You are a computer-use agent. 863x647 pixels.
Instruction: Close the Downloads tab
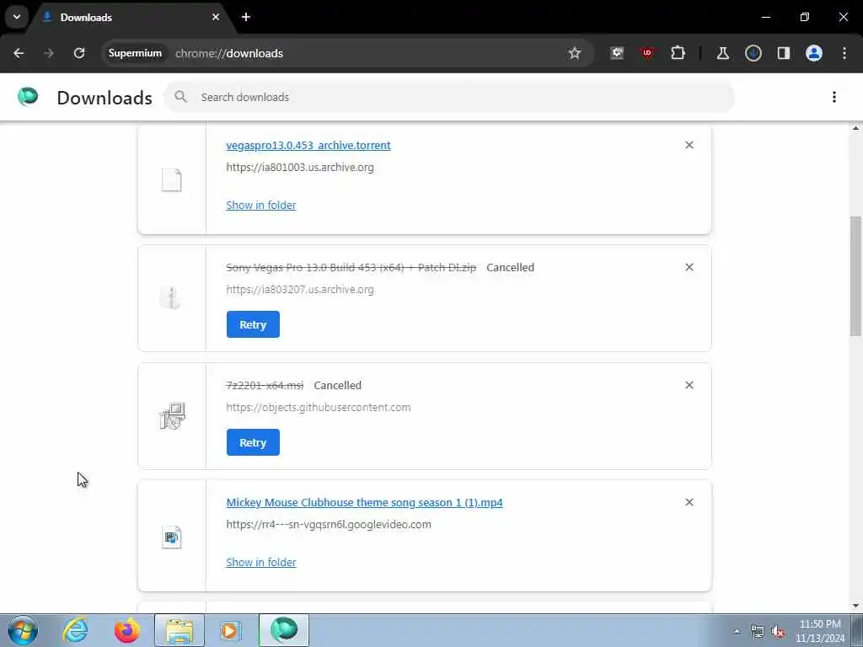coord(216,17)
